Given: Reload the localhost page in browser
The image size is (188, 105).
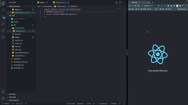Looking at the screenshot, I should pos(136,6).
